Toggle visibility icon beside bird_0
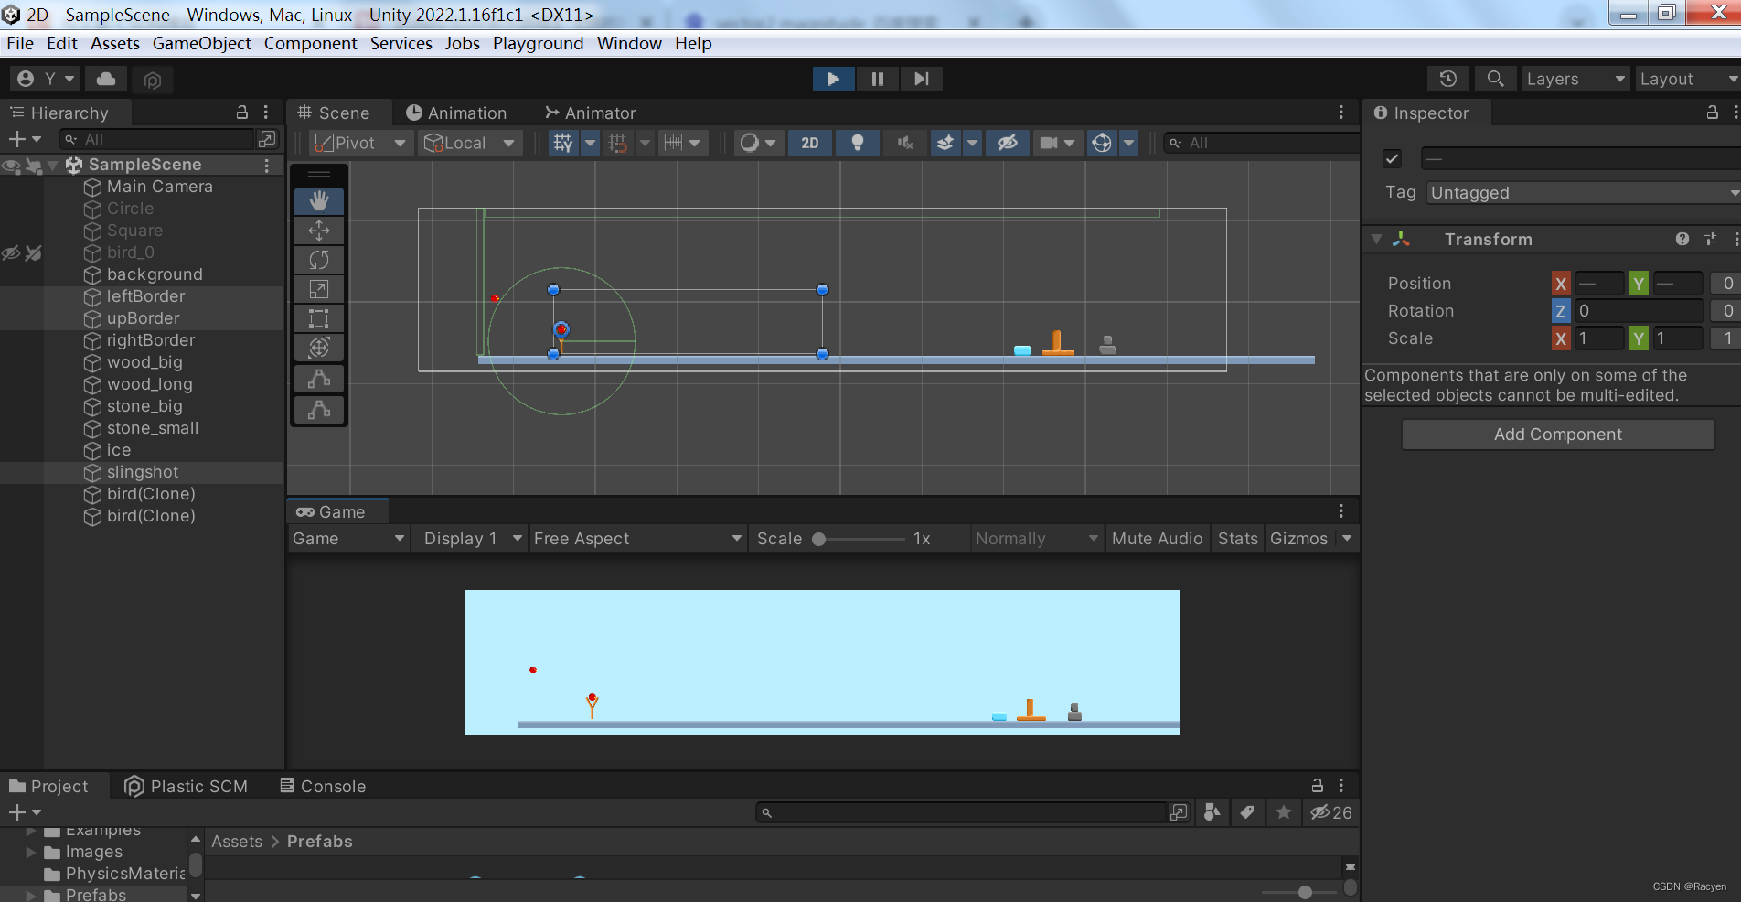This screenshot has width=1741, height=902. click(x=11, y=253)
